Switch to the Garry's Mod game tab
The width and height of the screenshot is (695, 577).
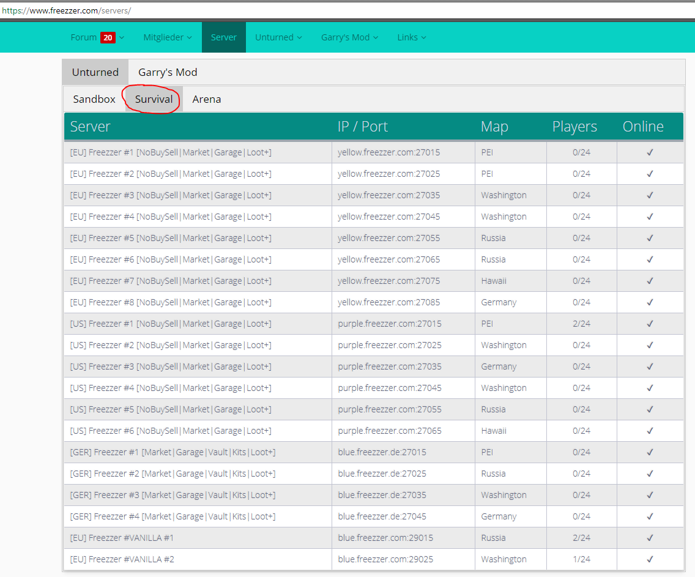[x=168, y=72]
